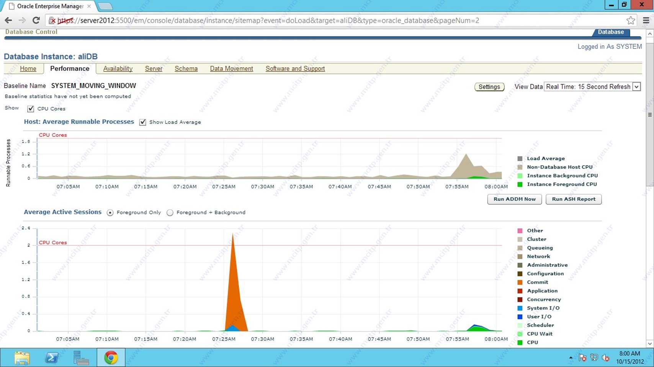
Task: Open Action Center flag icon
Action: click(x=582, y=358)
